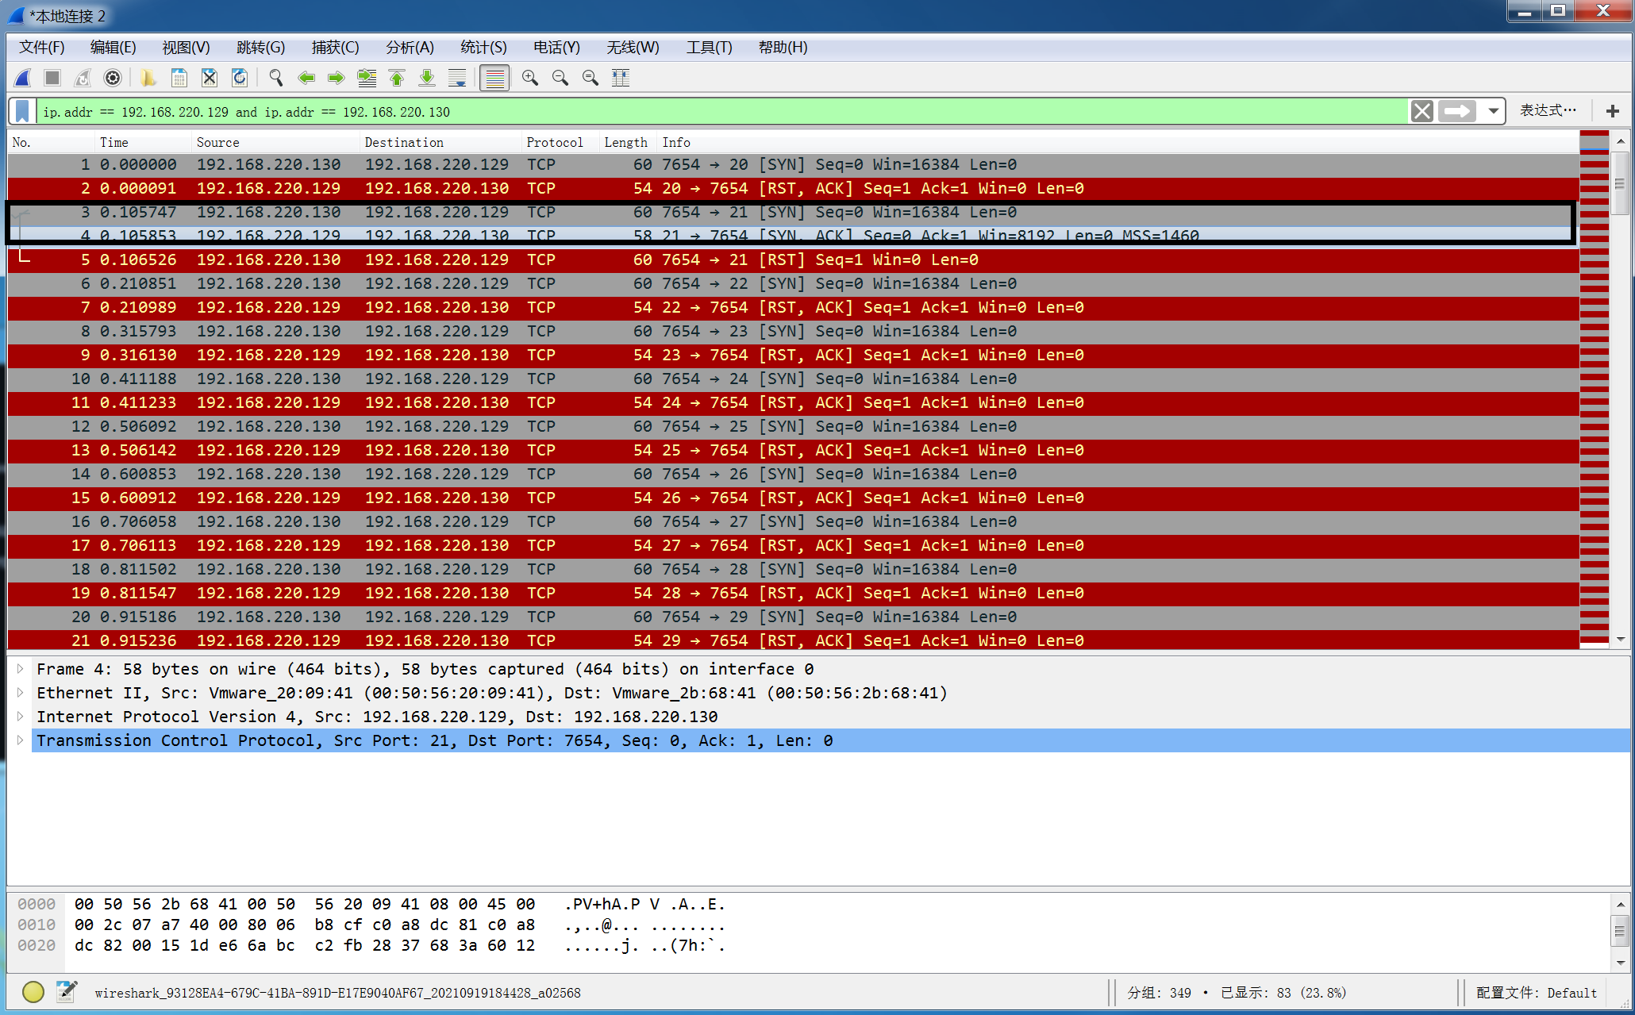Viewport: 1635px width, 1015px height.
Task: Expand the Frame 4 details
Action: (21, 669)
